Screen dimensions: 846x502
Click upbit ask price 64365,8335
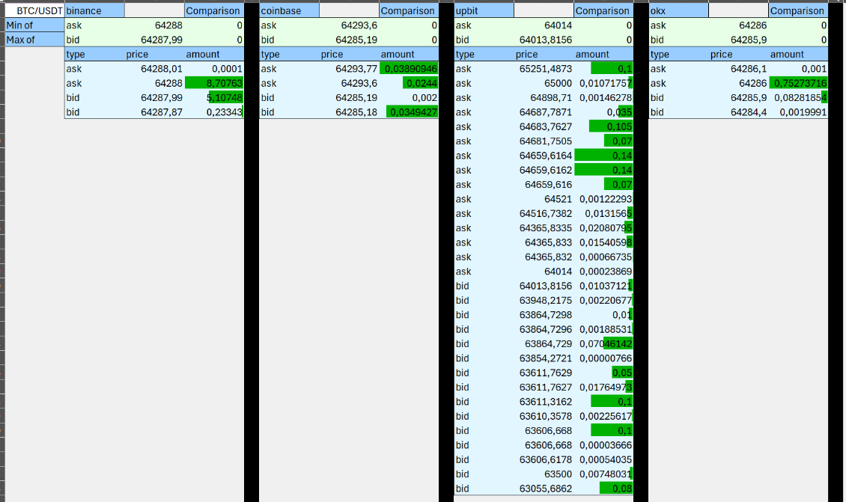[544, 229]
